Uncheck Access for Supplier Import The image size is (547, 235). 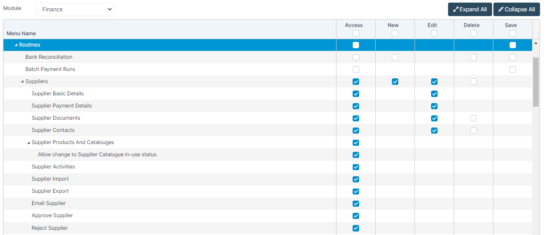(x=356, y=179)
